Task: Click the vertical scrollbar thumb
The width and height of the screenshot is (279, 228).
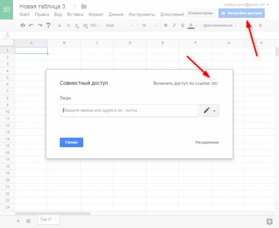Action: [x=277, y=52]
